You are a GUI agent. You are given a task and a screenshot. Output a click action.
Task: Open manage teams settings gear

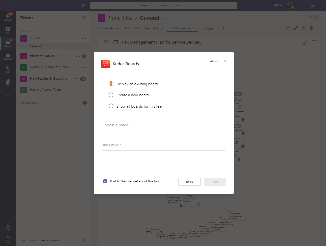[84, 240]
